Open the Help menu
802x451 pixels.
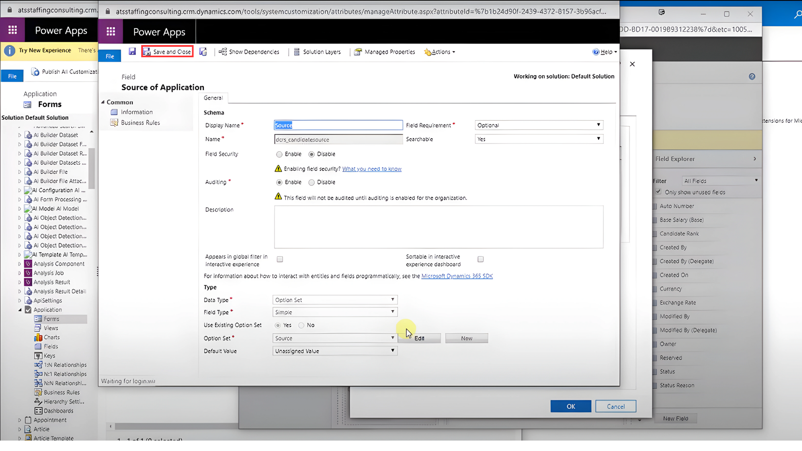tap(604, 52)
